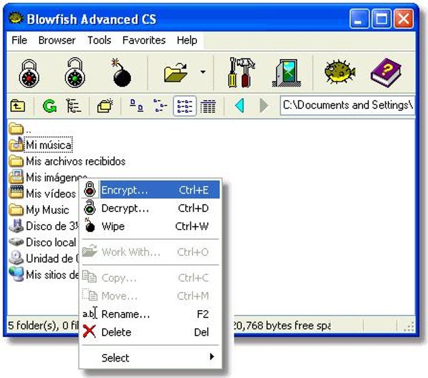Select the 'My Music' folder
This screenshot has height=378, width=428.
point(39,209)
